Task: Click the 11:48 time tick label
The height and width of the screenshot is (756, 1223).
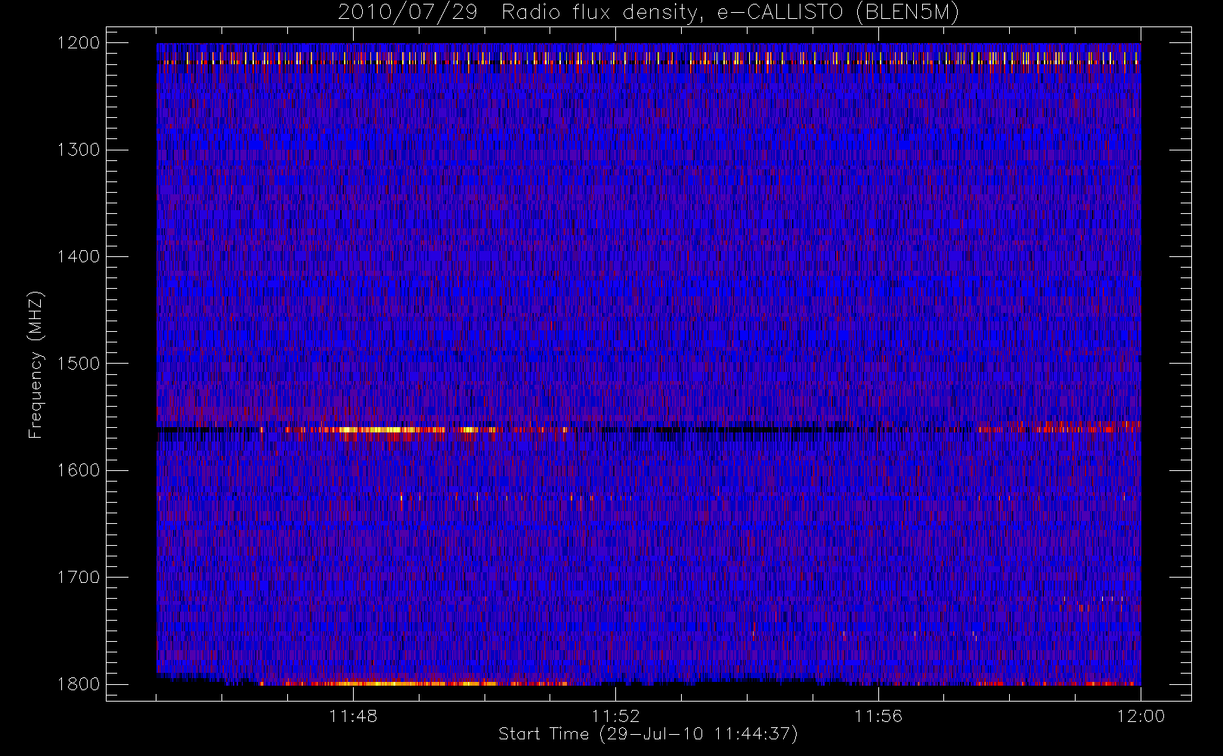Action: point(353,716)
